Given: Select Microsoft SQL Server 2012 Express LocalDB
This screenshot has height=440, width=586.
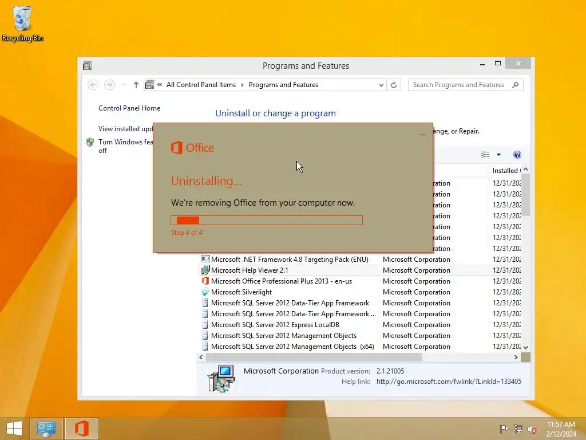Looking at the screenshot, I should coord(275,325).
